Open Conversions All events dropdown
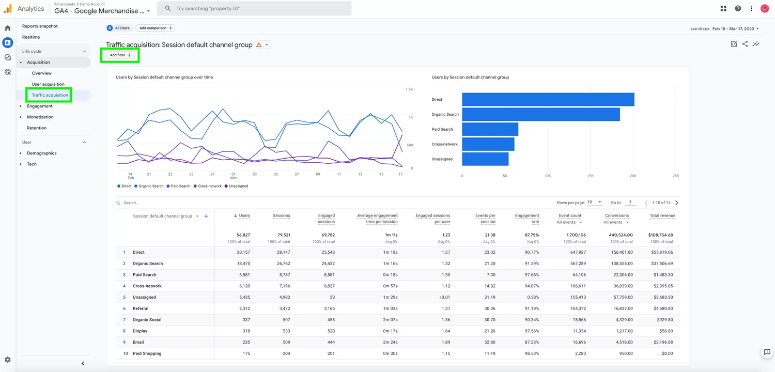Viewport: 775px width, 372px height. point(616,222)
